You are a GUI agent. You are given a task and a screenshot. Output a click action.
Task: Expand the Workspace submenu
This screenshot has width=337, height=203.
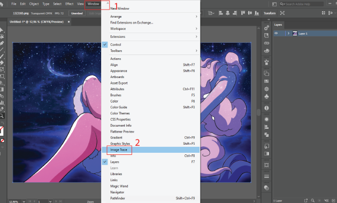[x=150, y=28]
